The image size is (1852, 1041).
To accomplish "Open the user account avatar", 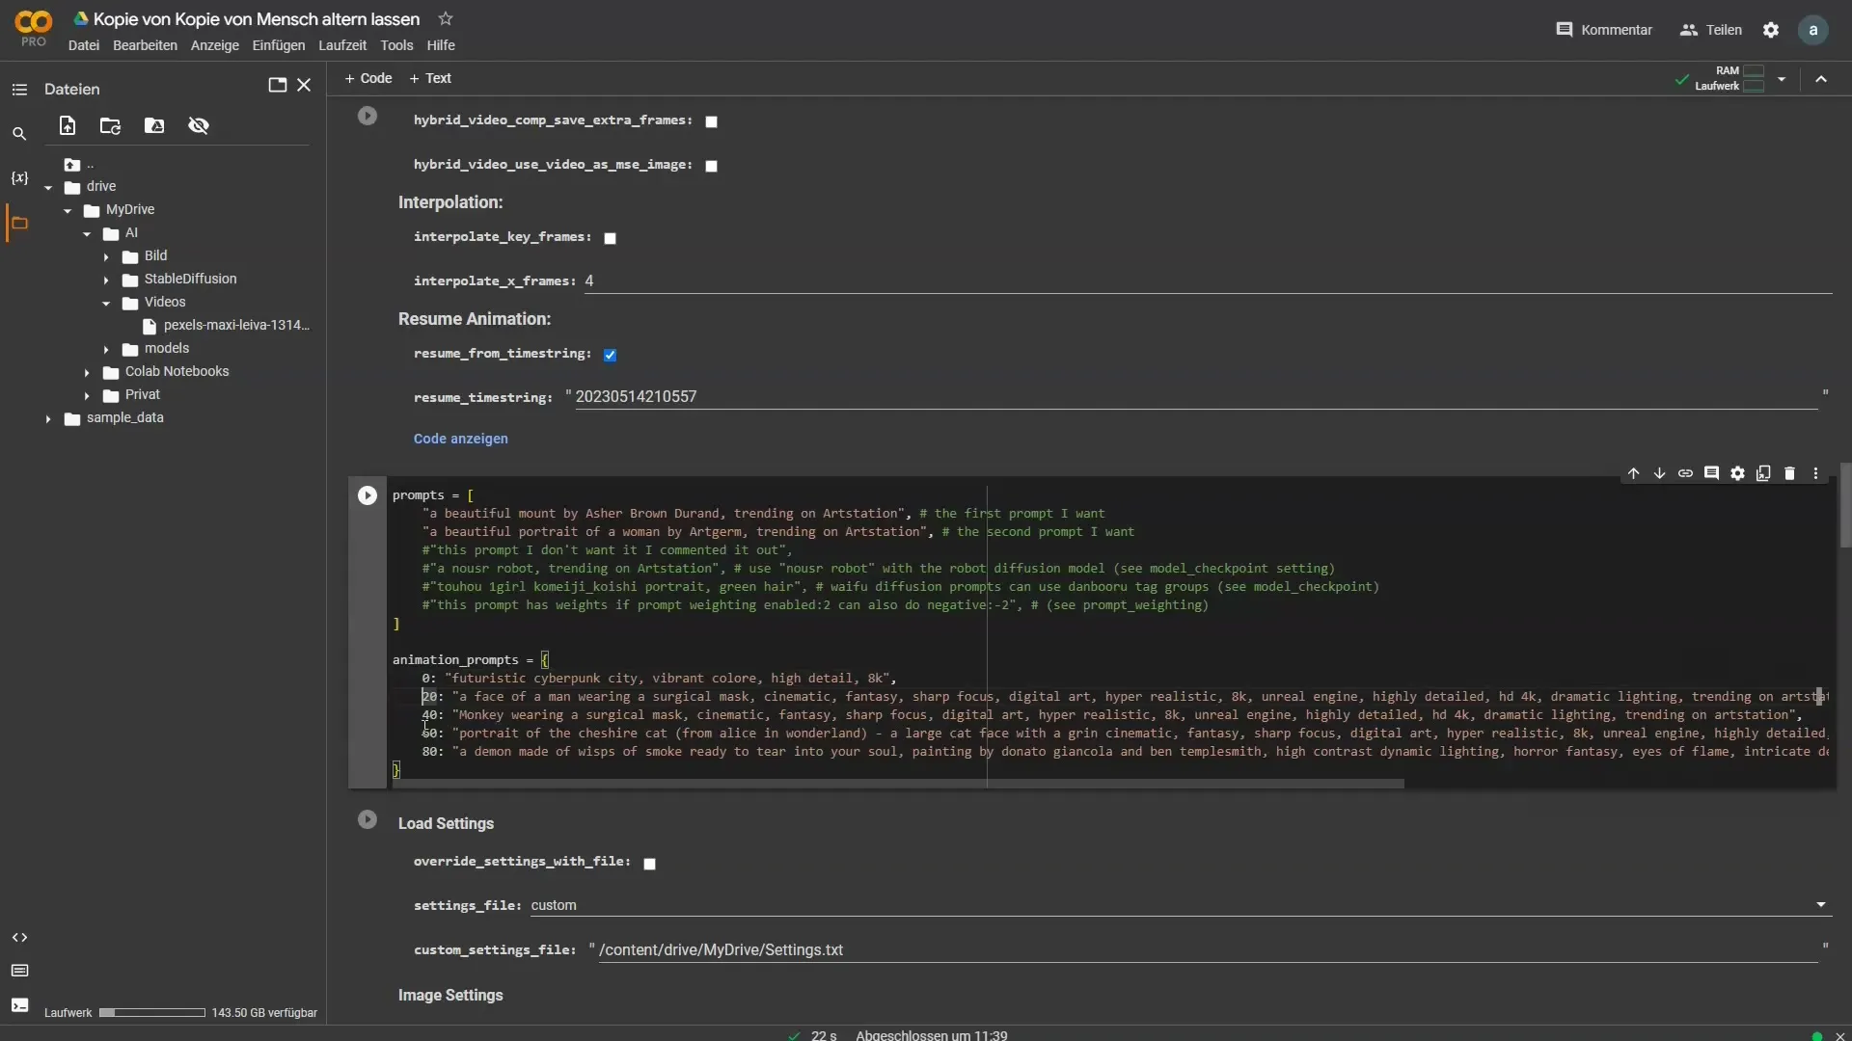I will (x=1813, y=30).
